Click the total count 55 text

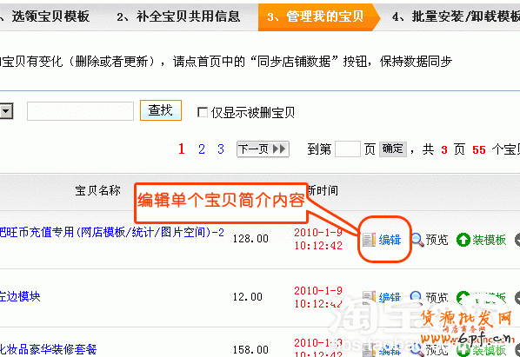tap(479, 150)
